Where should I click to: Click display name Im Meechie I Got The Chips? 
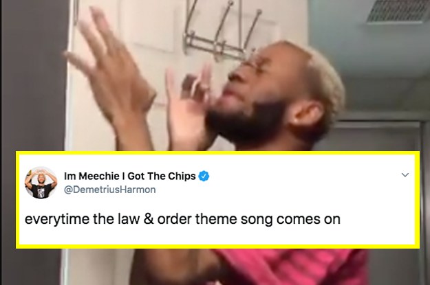click(130, 176)
